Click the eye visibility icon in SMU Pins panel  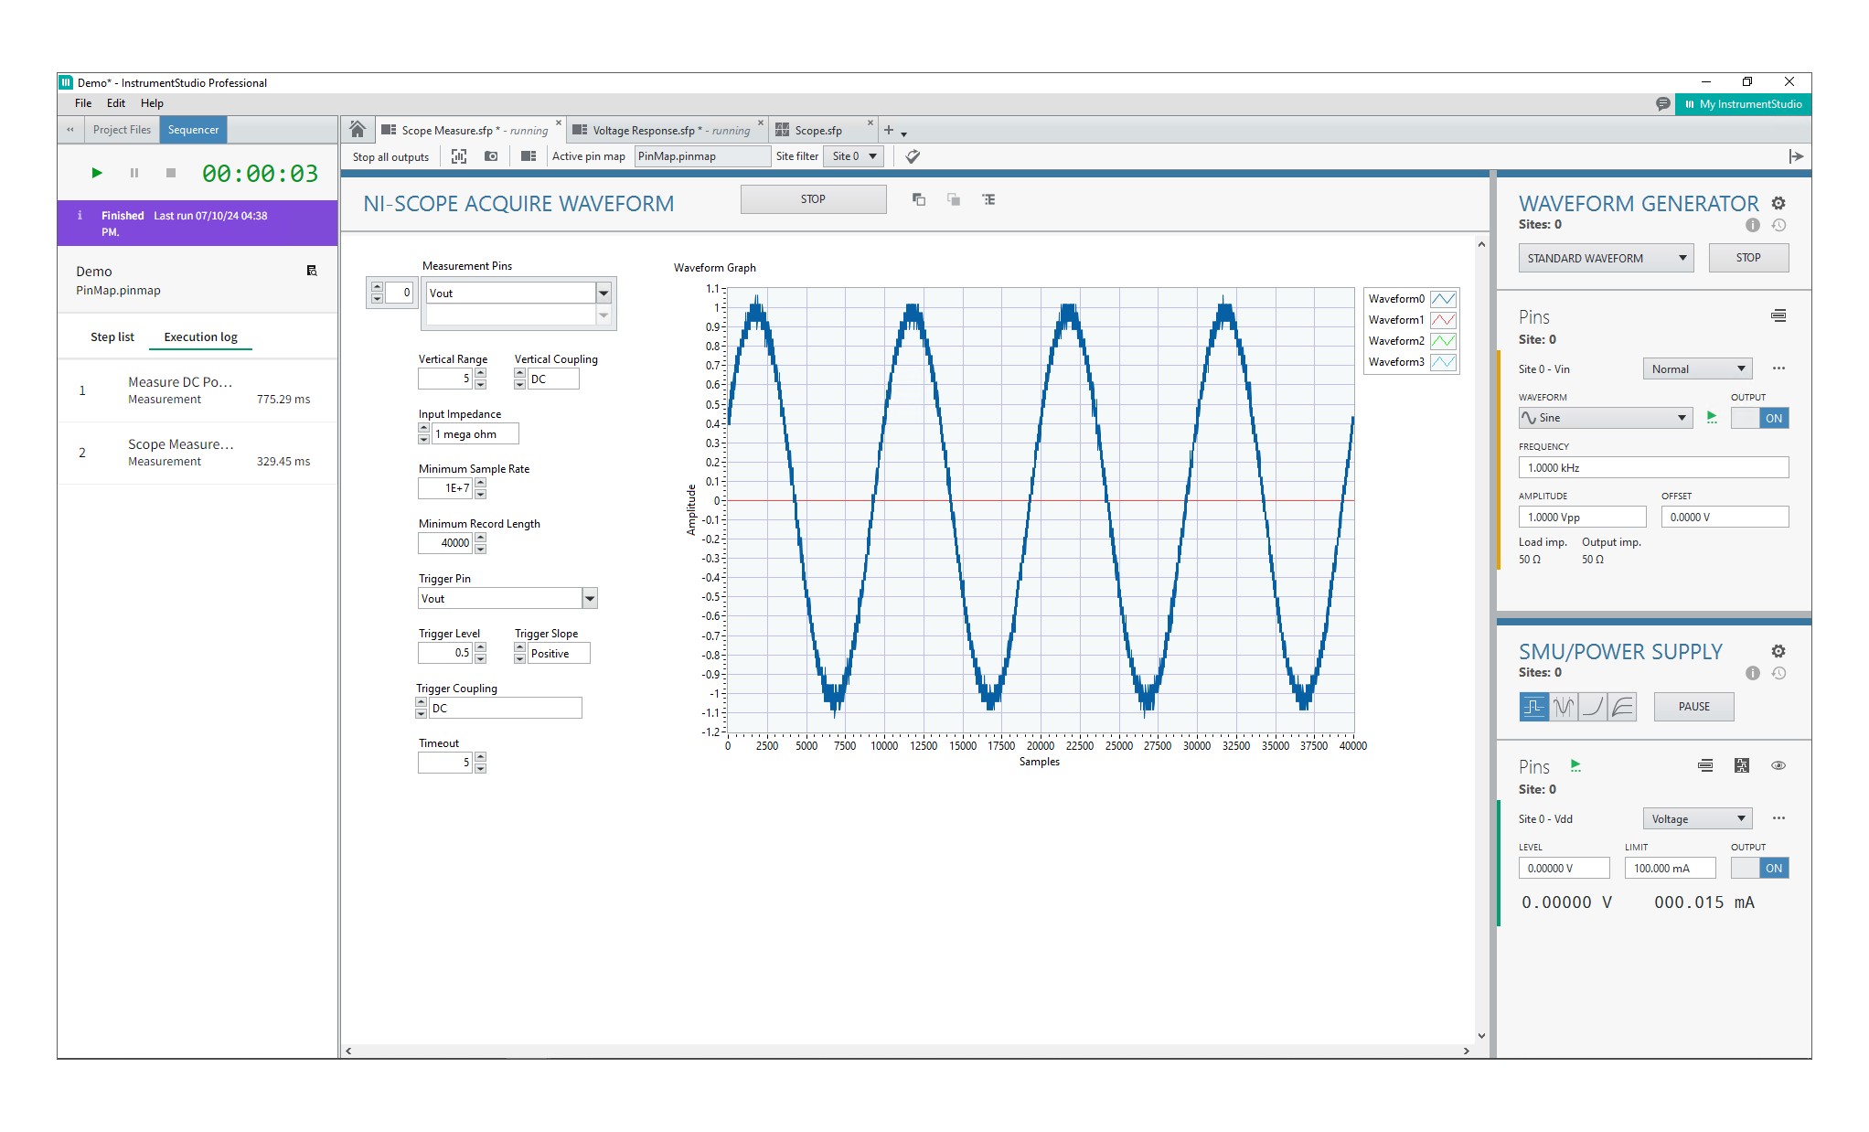point(1779,766)
